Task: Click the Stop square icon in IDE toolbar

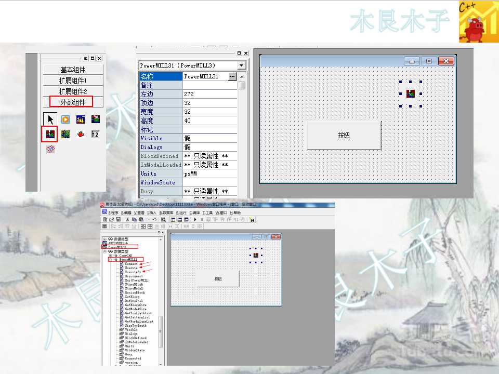Action: coord(202,219)
